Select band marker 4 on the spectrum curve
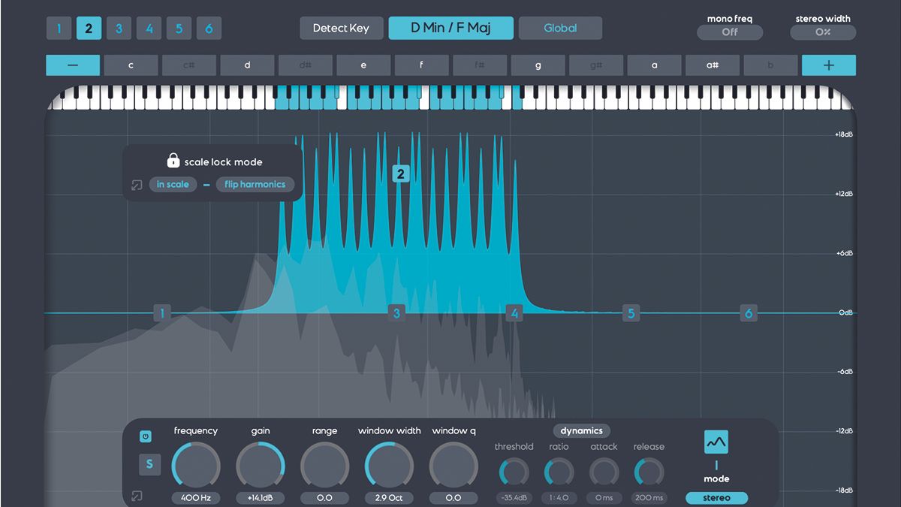The width and height of the screenshot is (901, 507). (514, 313)
